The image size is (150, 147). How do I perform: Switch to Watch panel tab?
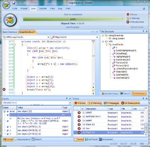coord(36,139)
